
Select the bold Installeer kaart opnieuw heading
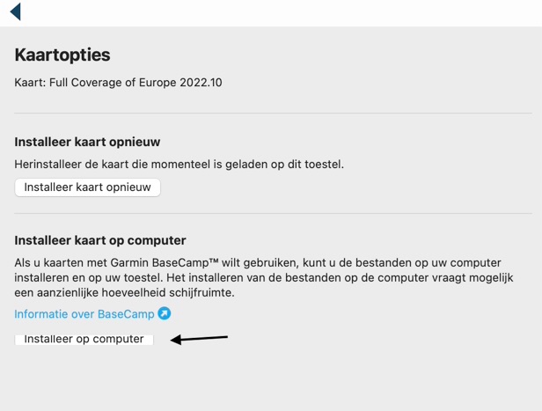(87, 142)
